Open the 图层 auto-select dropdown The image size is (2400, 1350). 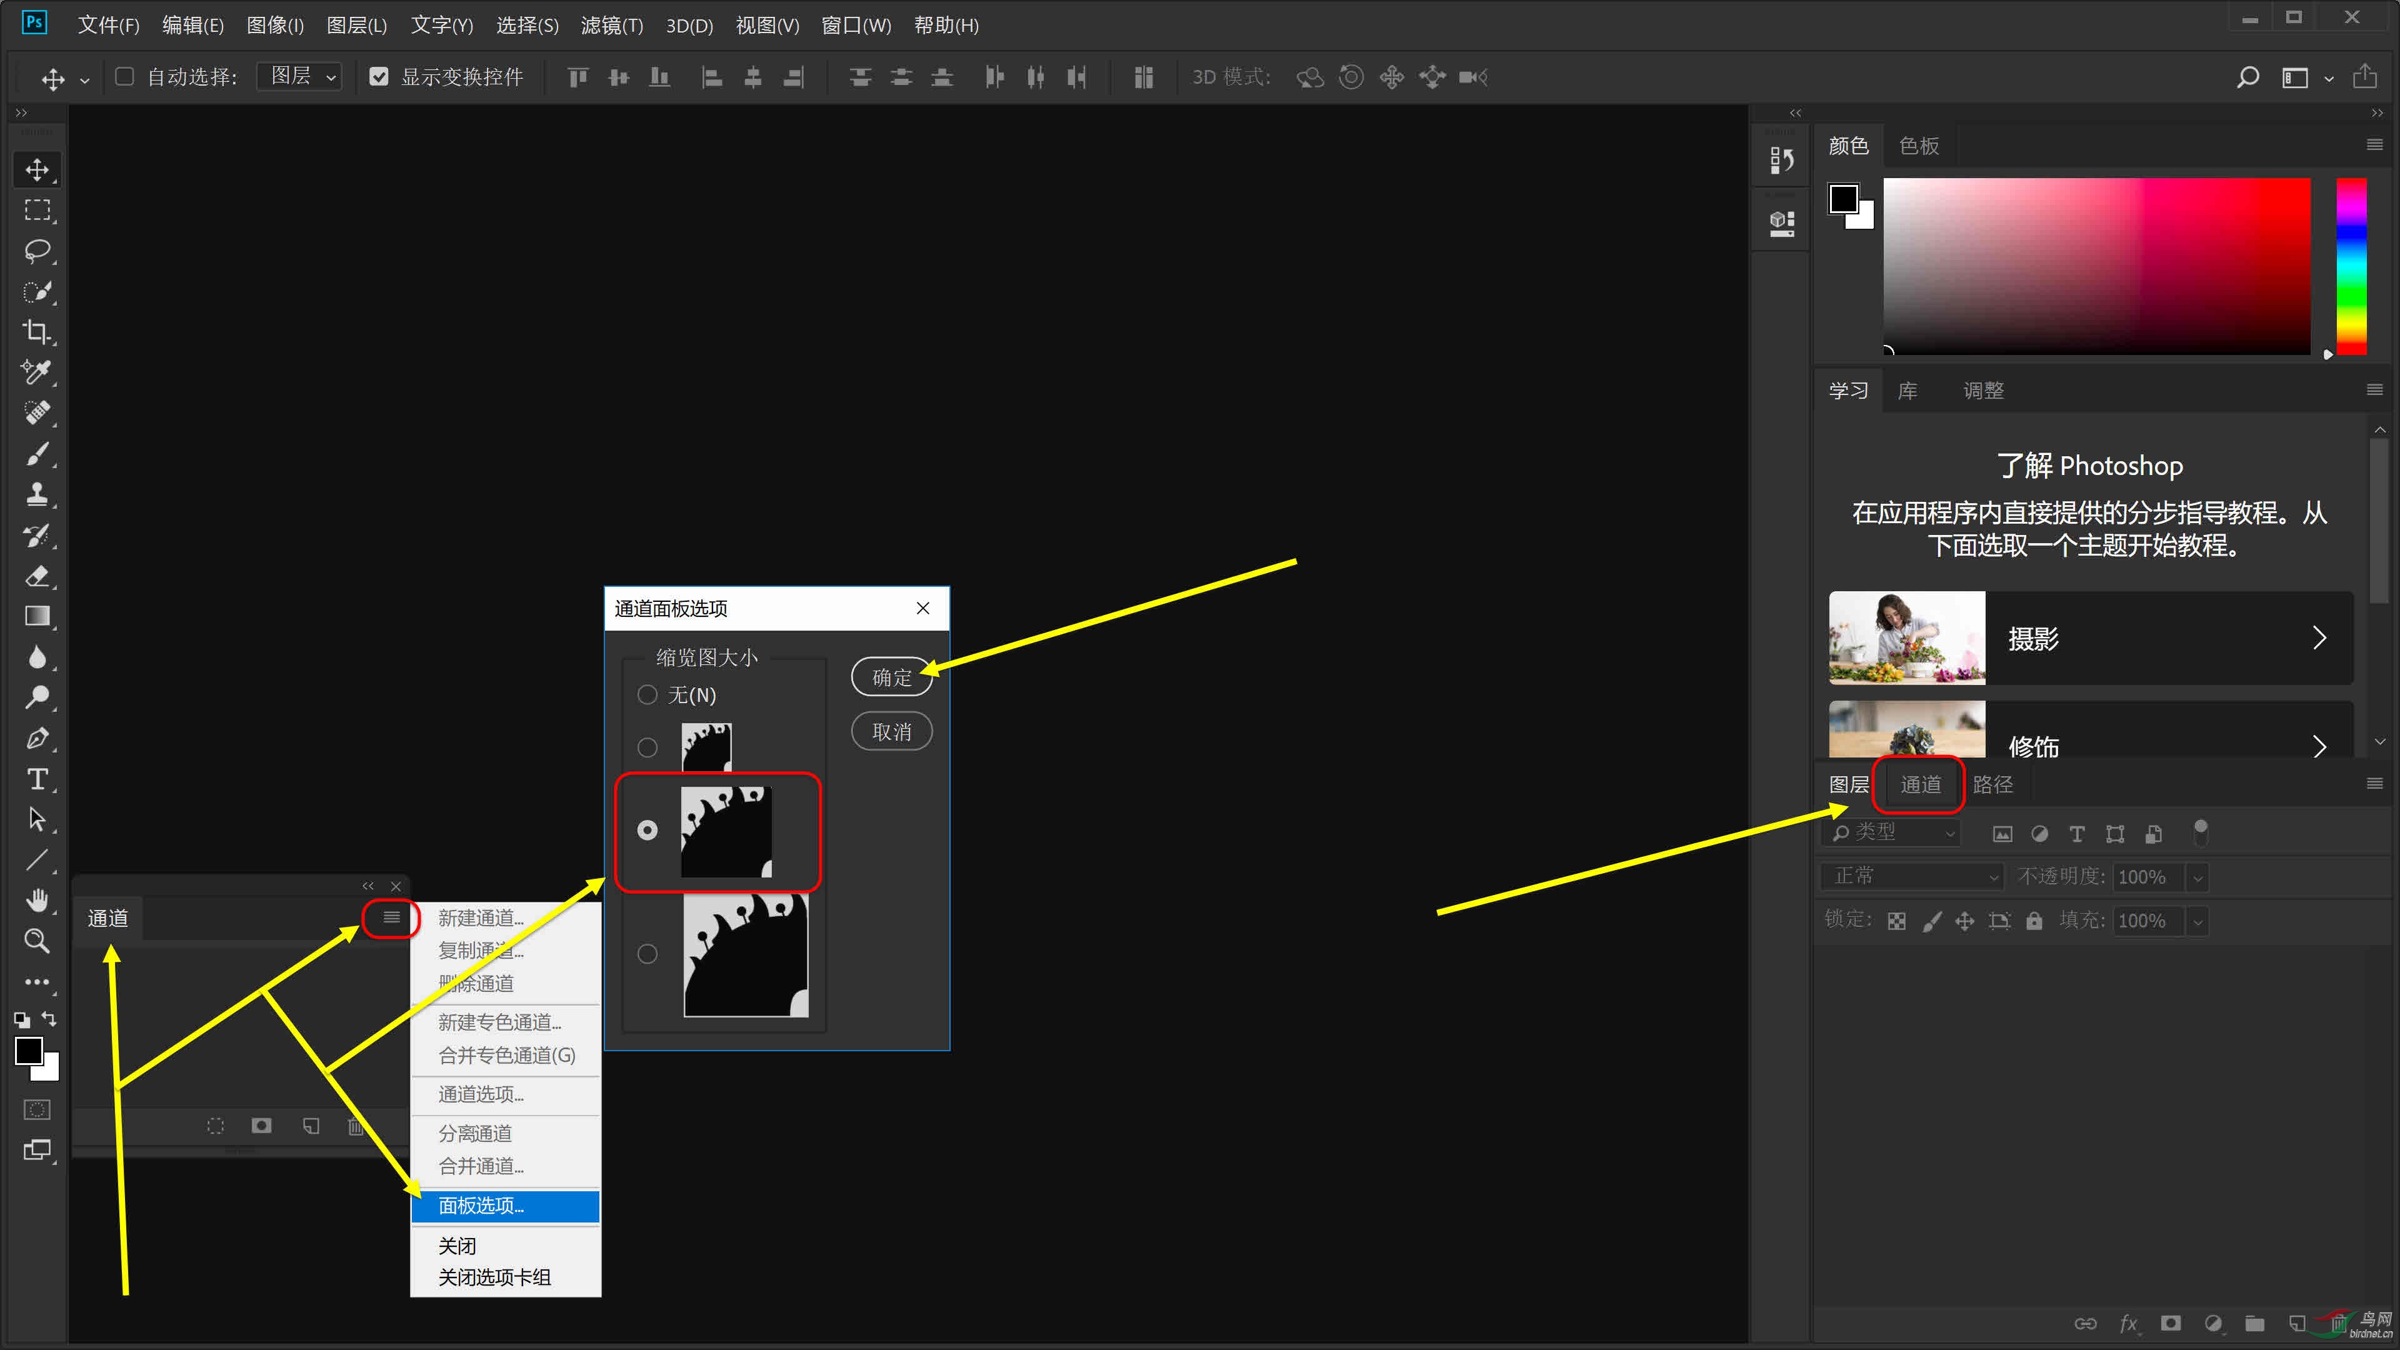300,76
